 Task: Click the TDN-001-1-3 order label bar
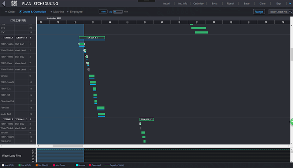(x=146, y=120)
